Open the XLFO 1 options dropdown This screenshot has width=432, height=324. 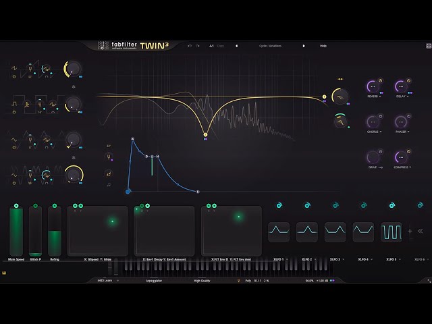287,259
